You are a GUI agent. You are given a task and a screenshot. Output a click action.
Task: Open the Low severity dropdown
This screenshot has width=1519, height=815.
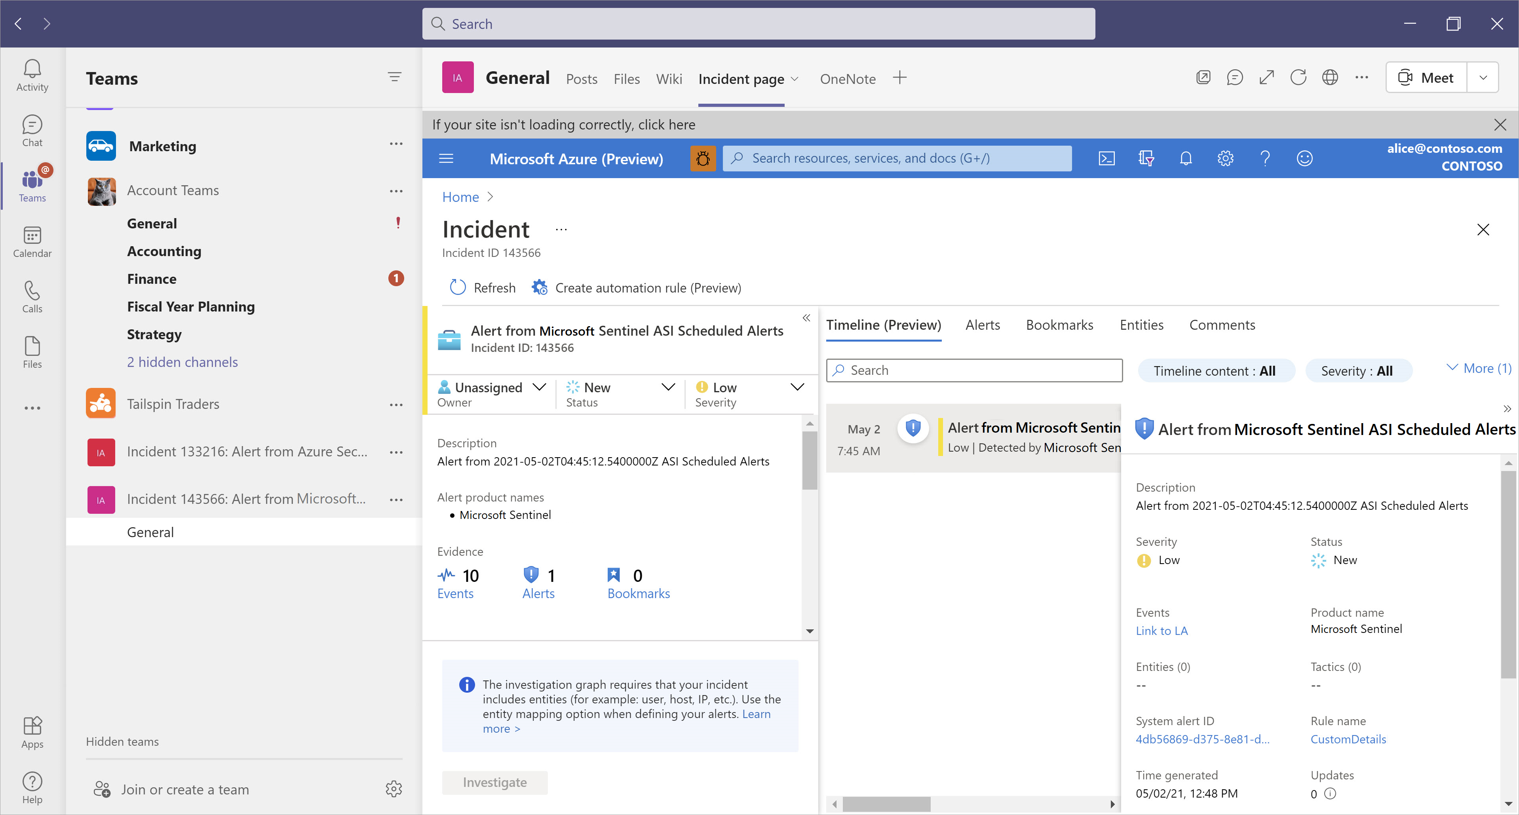click(x=797, y=387)
